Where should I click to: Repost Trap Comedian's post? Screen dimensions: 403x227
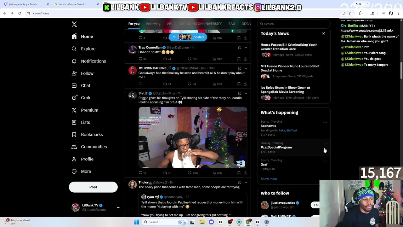point(165,59)
